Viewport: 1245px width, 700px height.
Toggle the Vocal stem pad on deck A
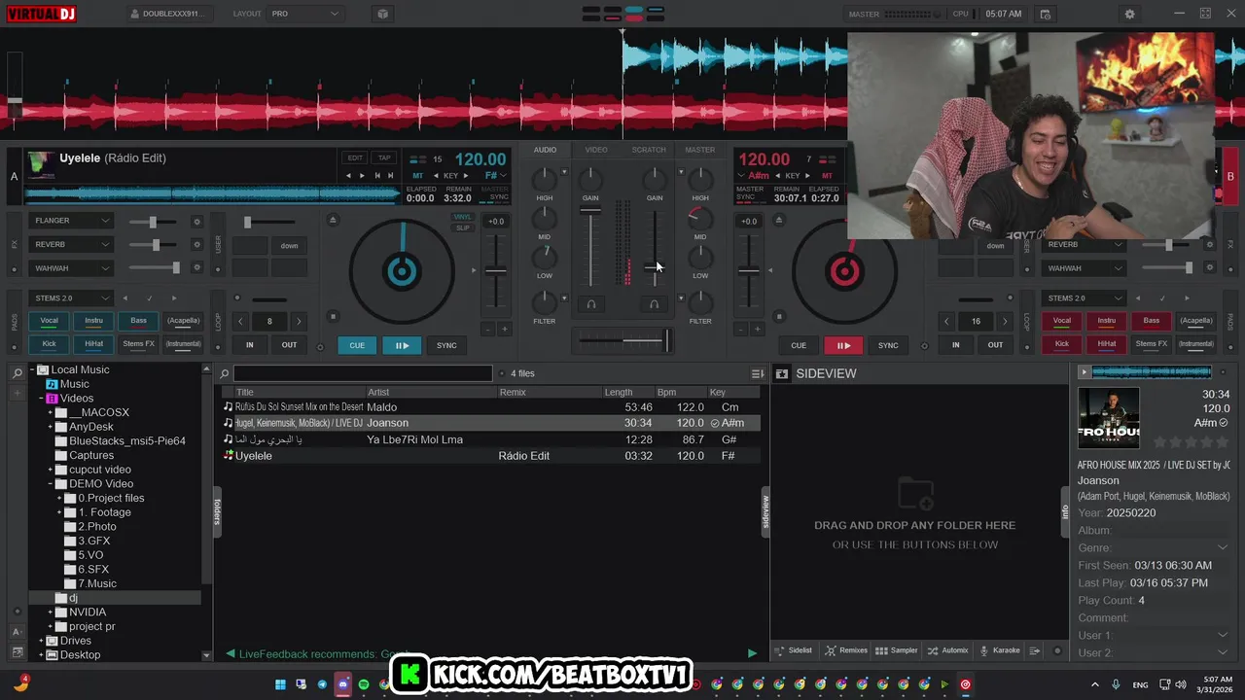click(x=49, y=321)
